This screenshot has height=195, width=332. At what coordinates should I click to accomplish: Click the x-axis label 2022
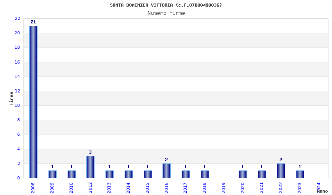tap(280, 188)
